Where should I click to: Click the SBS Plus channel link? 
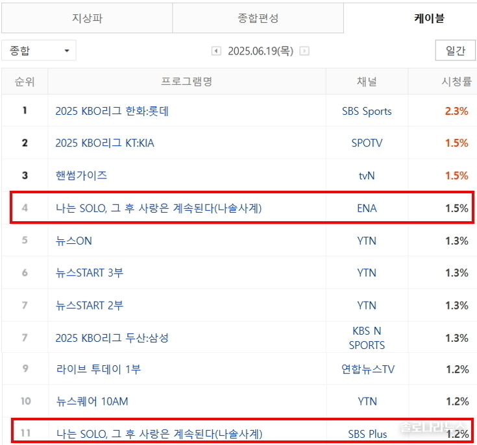pyautogui.click(x=367, y=434)
